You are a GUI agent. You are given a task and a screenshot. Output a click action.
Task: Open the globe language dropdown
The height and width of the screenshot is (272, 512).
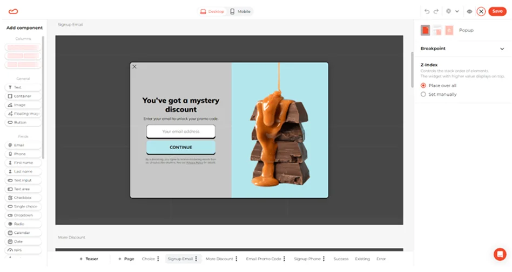452,11
